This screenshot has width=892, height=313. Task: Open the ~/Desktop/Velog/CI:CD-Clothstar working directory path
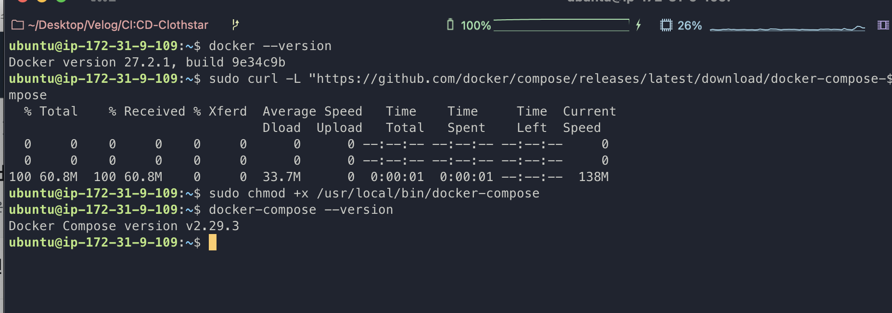(118, 25)
